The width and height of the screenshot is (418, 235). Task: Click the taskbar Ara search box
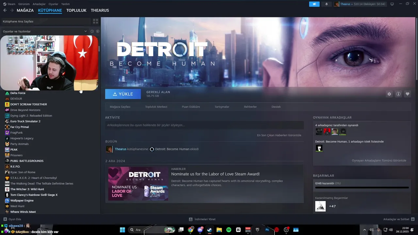[152, 230]
